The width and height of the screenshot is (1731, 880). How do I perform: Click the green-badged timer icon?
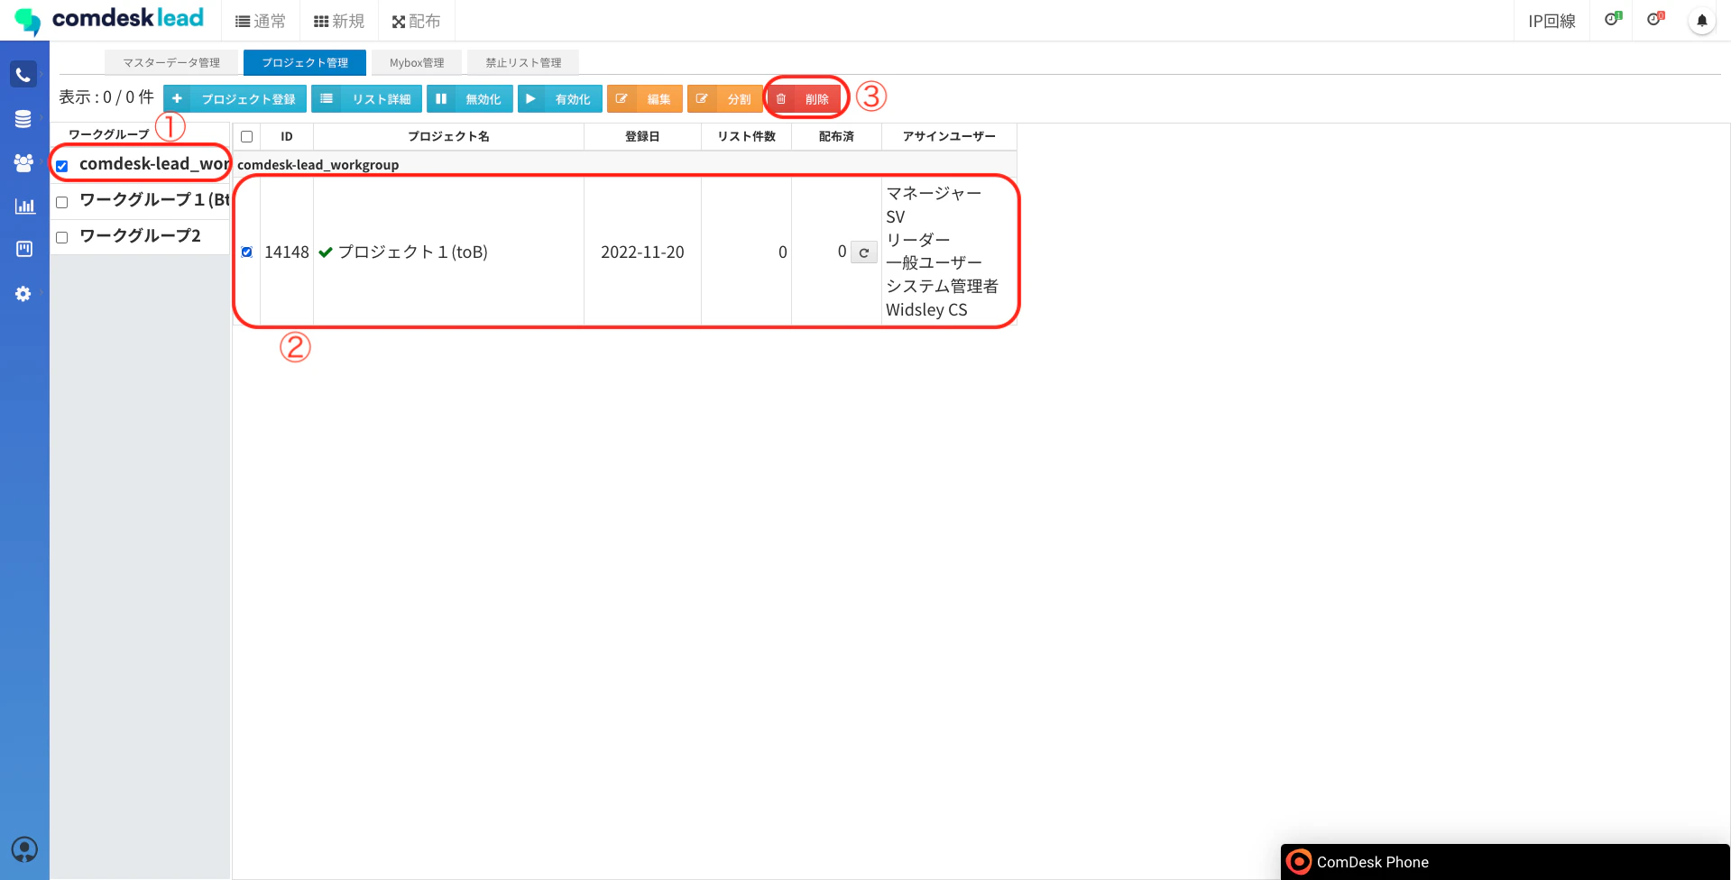[1612, 19]
